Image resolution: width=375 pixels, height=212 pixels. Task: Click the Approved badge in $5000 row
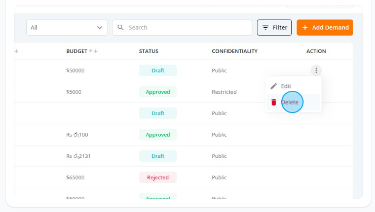(x=158, y=92)
